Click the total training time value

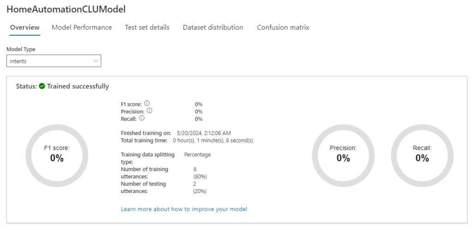pos(213,140)
